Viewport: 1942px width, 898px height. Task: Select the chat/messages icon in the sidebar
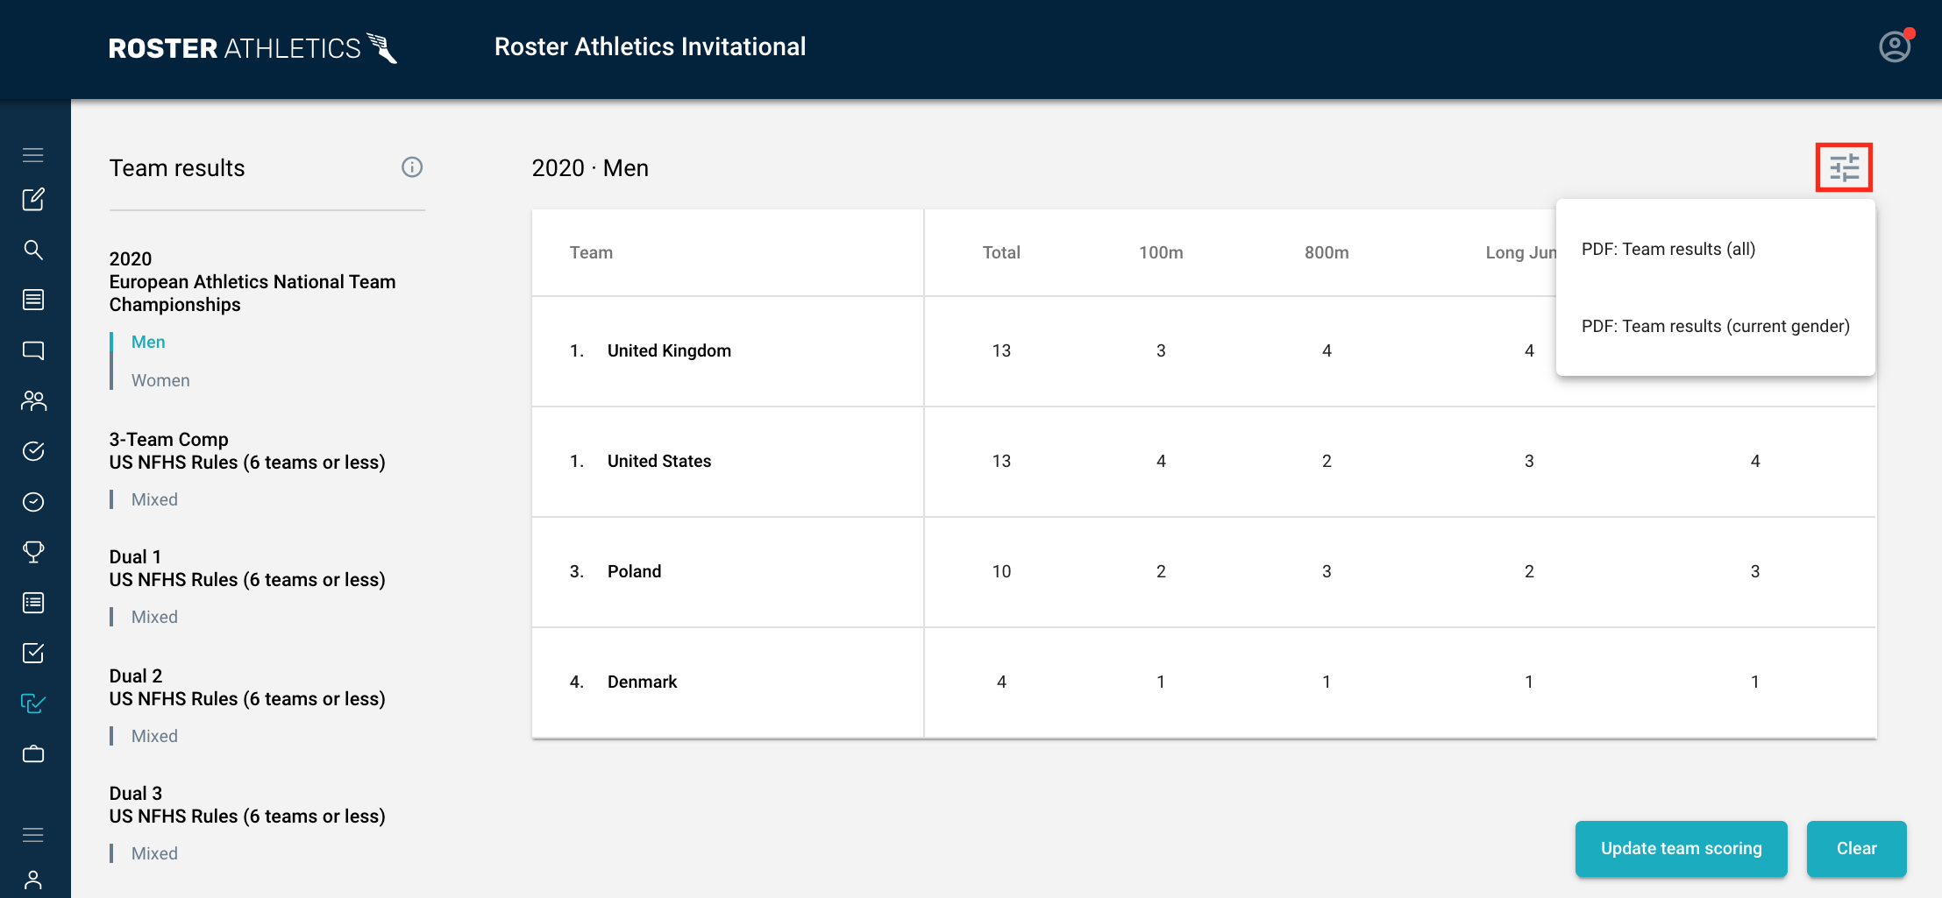(x=33, y=350)
